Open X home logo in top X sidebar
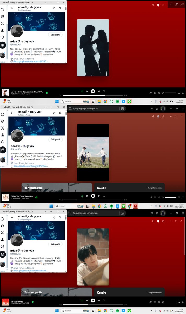Screen dimensions: 186x314 (2, 23)
